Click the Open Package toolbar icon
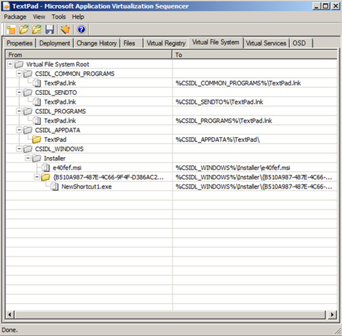 pos(24,29)
